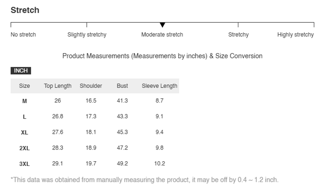Click the manual measurement disclaimer note
324x195 pixels.
pos(145,180)
